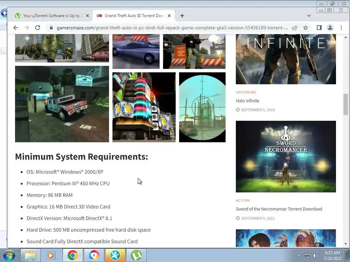The width and height of the screenshot is (350, 262).
Task: Click the Sound Card requirement line
Action: (x=82, y=242)
